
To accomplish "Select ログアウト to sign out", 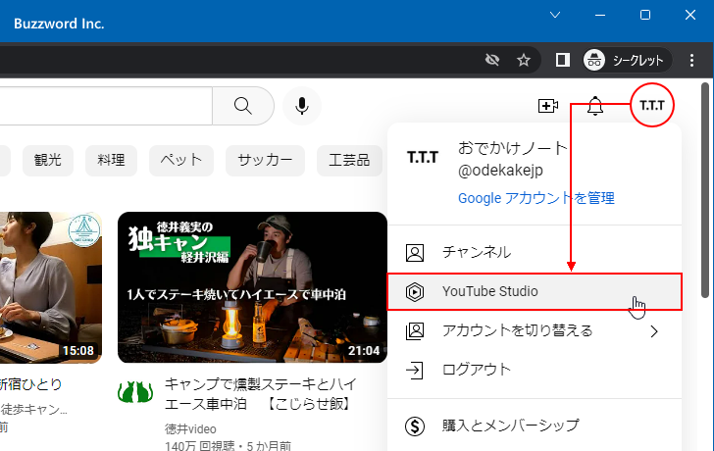I will pyautogui.click(x=535, y=370).
